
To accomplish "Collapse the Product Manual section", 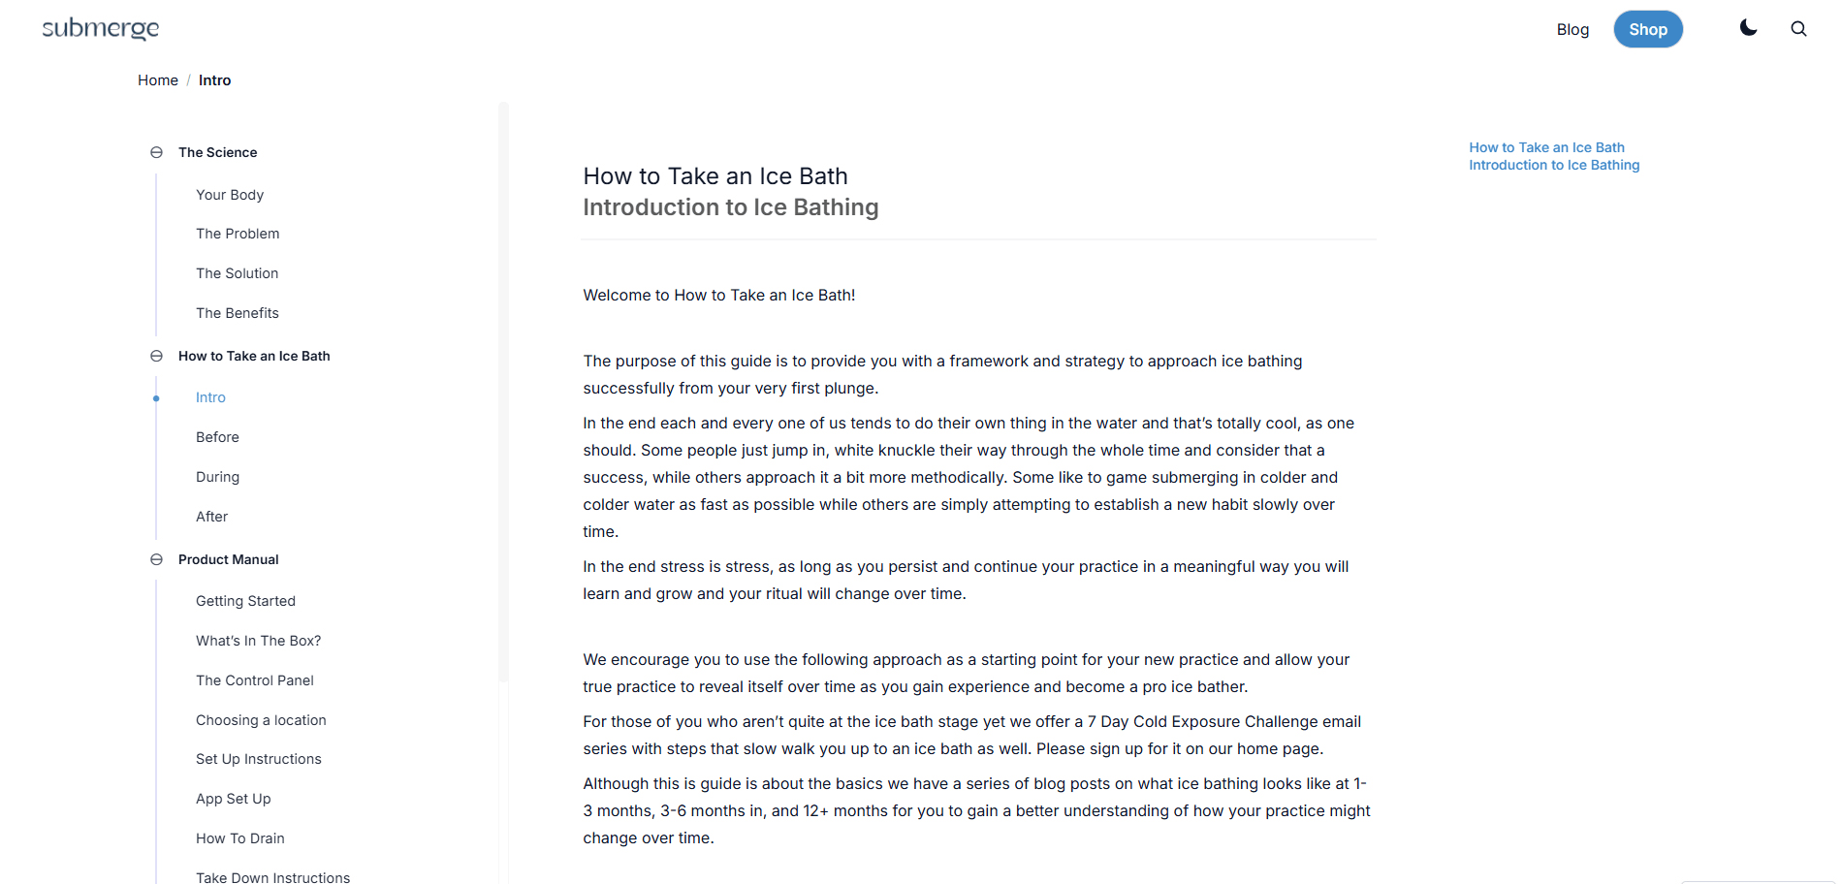I will (156, 559).
